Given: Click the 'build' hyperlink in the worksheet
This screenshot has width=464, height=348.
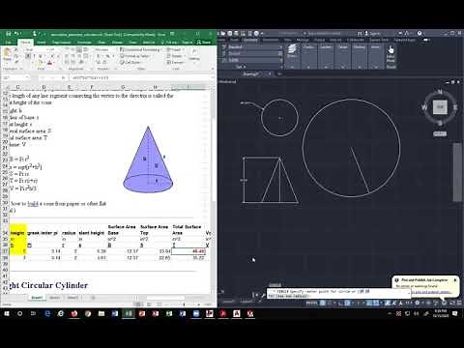Looking at the screenshot, I should pyautogui.click(x=33, y=204).
